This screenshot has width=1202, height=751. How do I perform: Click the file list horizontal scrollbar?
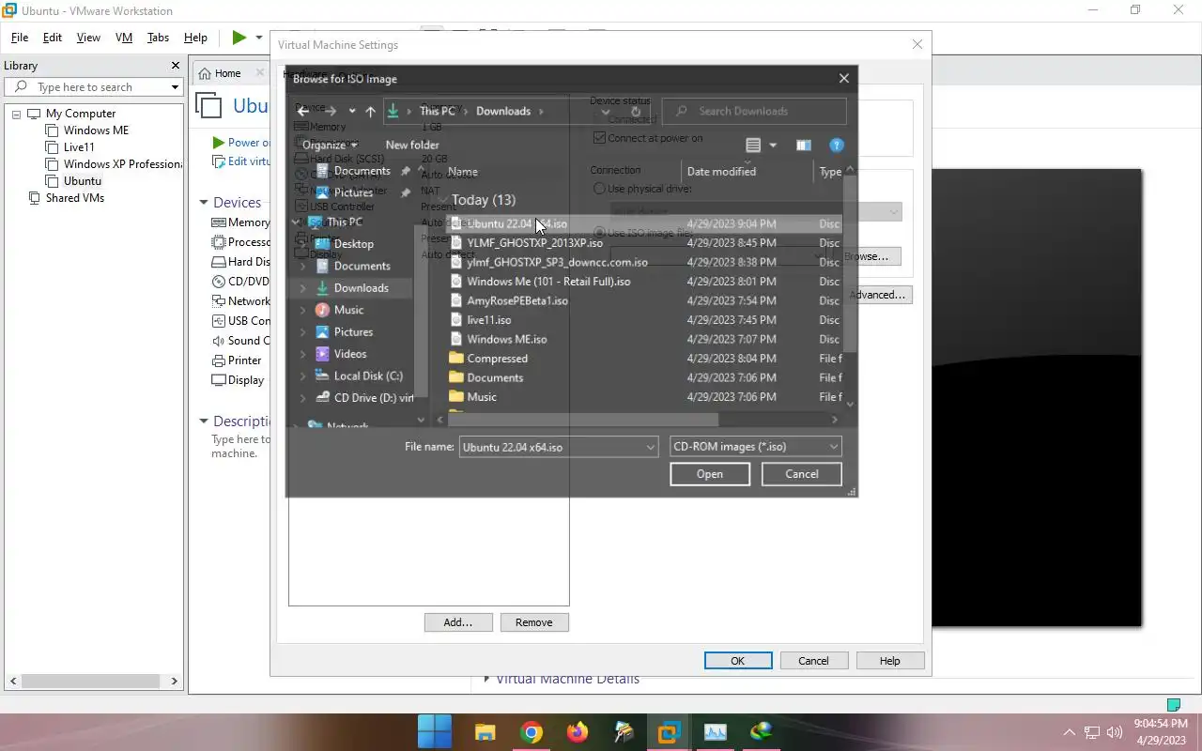582,420
